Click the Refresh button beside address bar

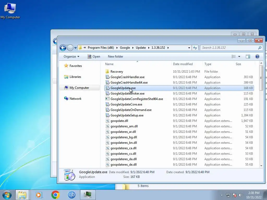click(195, 48)
